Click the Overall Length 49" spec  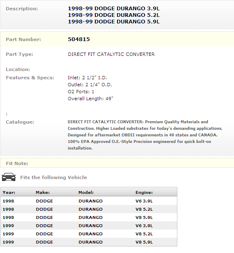pos(90,99)
